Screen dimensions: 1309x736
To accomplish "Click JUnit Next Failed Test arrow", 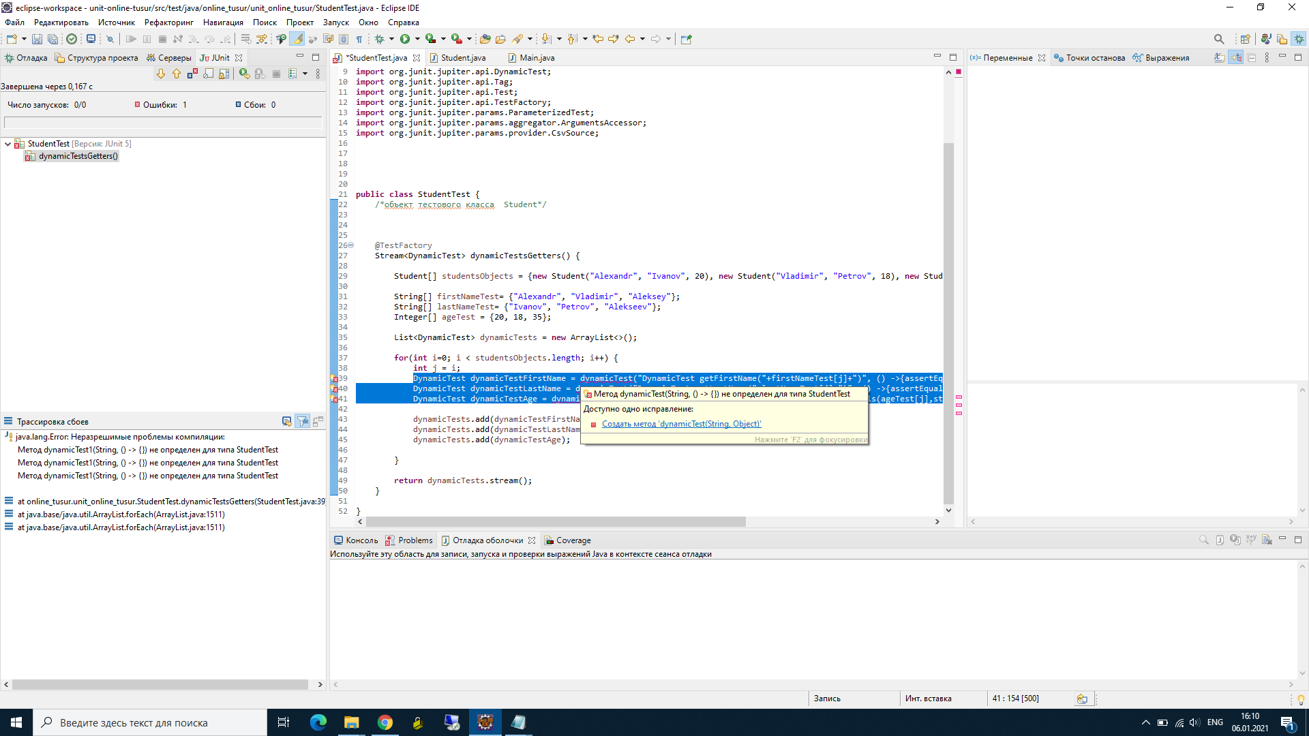I will coord(161,74).
